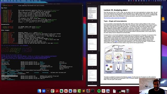The image size is (167, 94).
Task: Open Launchpad from the dock
Action: pyautogui.click(x=75, y=91)
